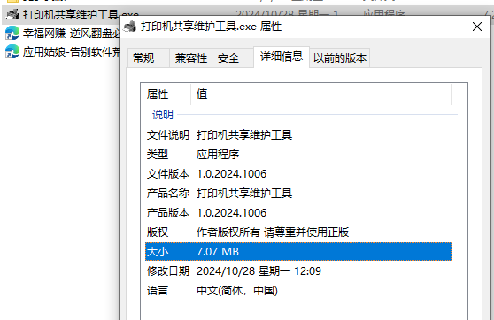The height and width of the screenshot is (320, 494).
Task: Click the 属性 column header
Action: coord(166,94)
